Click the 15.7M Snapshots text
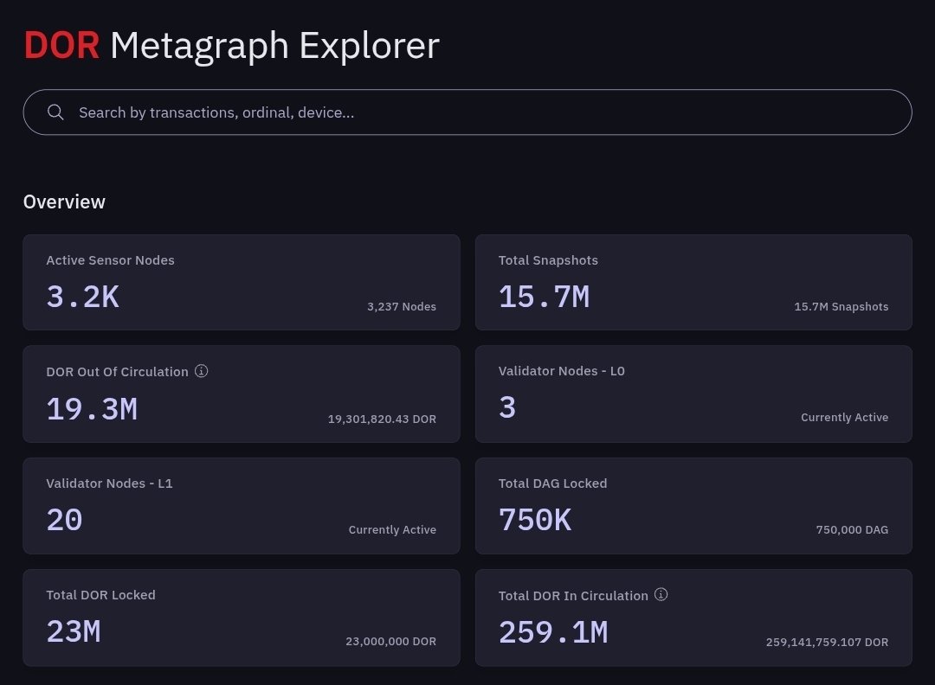 (841, 307)
